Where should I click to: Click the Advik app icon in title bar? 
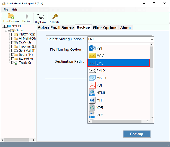pos(4,3)
